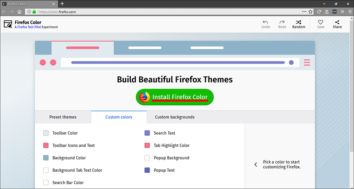Click the Firefox Color title
The width and height of the screenshot is (354, 189).
point(28,22)
